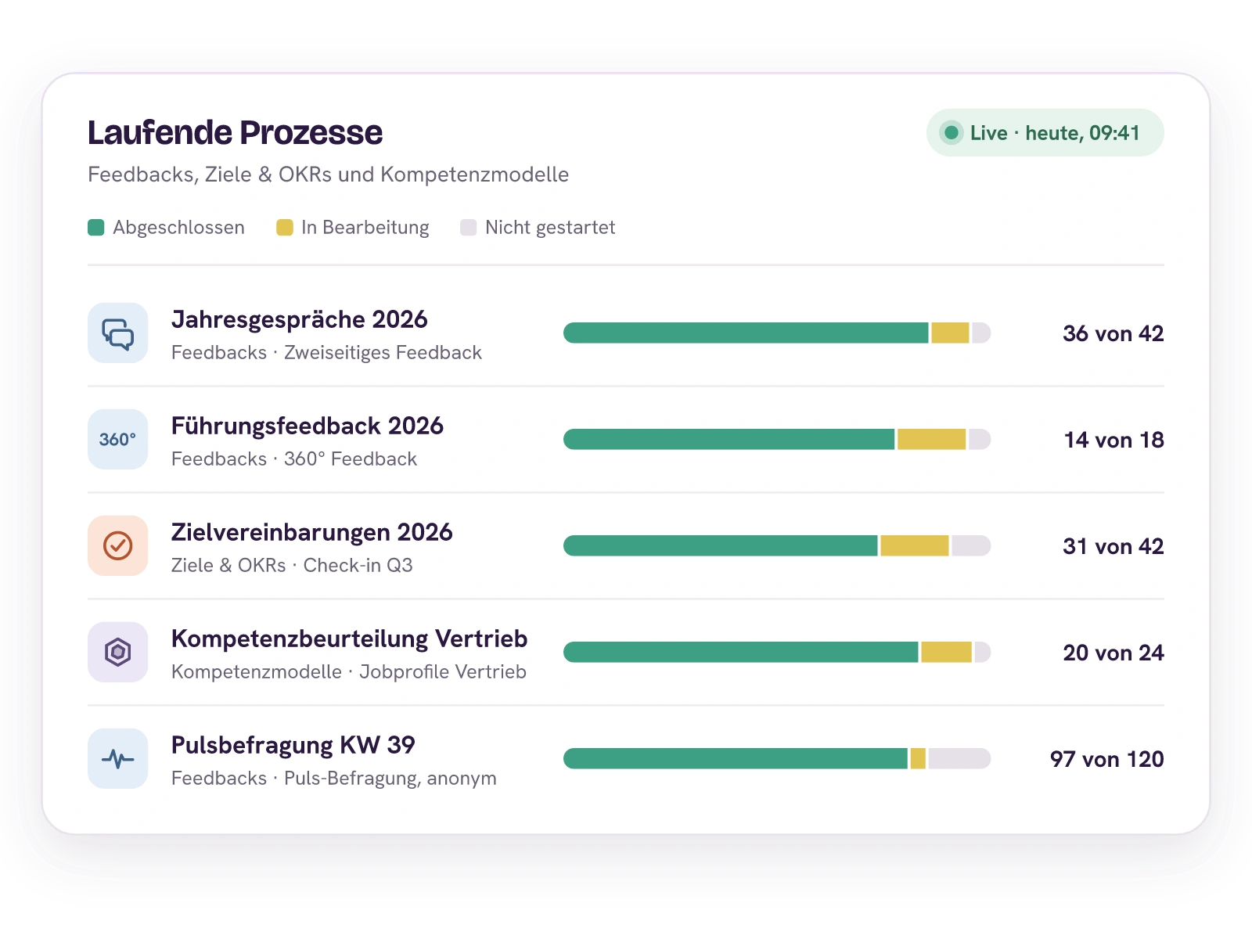
Task: Click the speech bubbles icon for Jahresgespräche 2026
Action: coord(117,333)
